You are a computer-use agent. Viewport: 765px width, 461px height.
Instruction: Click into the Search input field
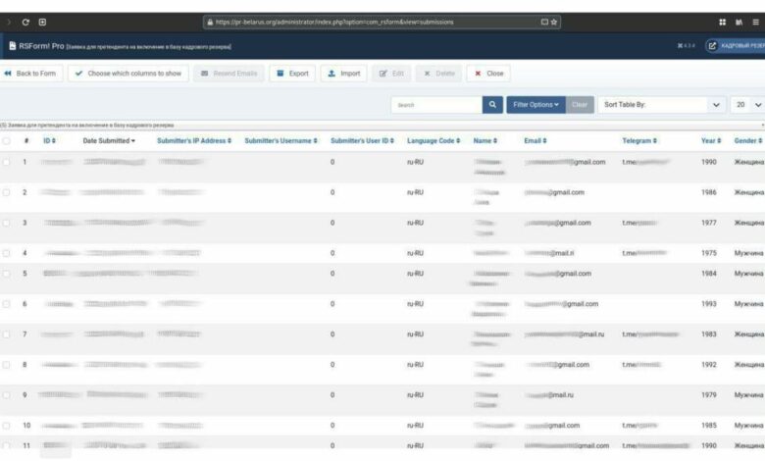click(435, 104)
